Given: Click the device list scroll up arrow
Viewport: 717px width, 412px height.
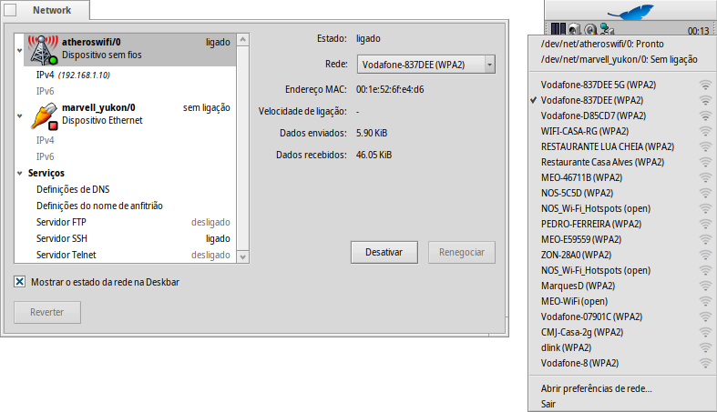Looking at the screenshot, I should (x=243, y=40).
